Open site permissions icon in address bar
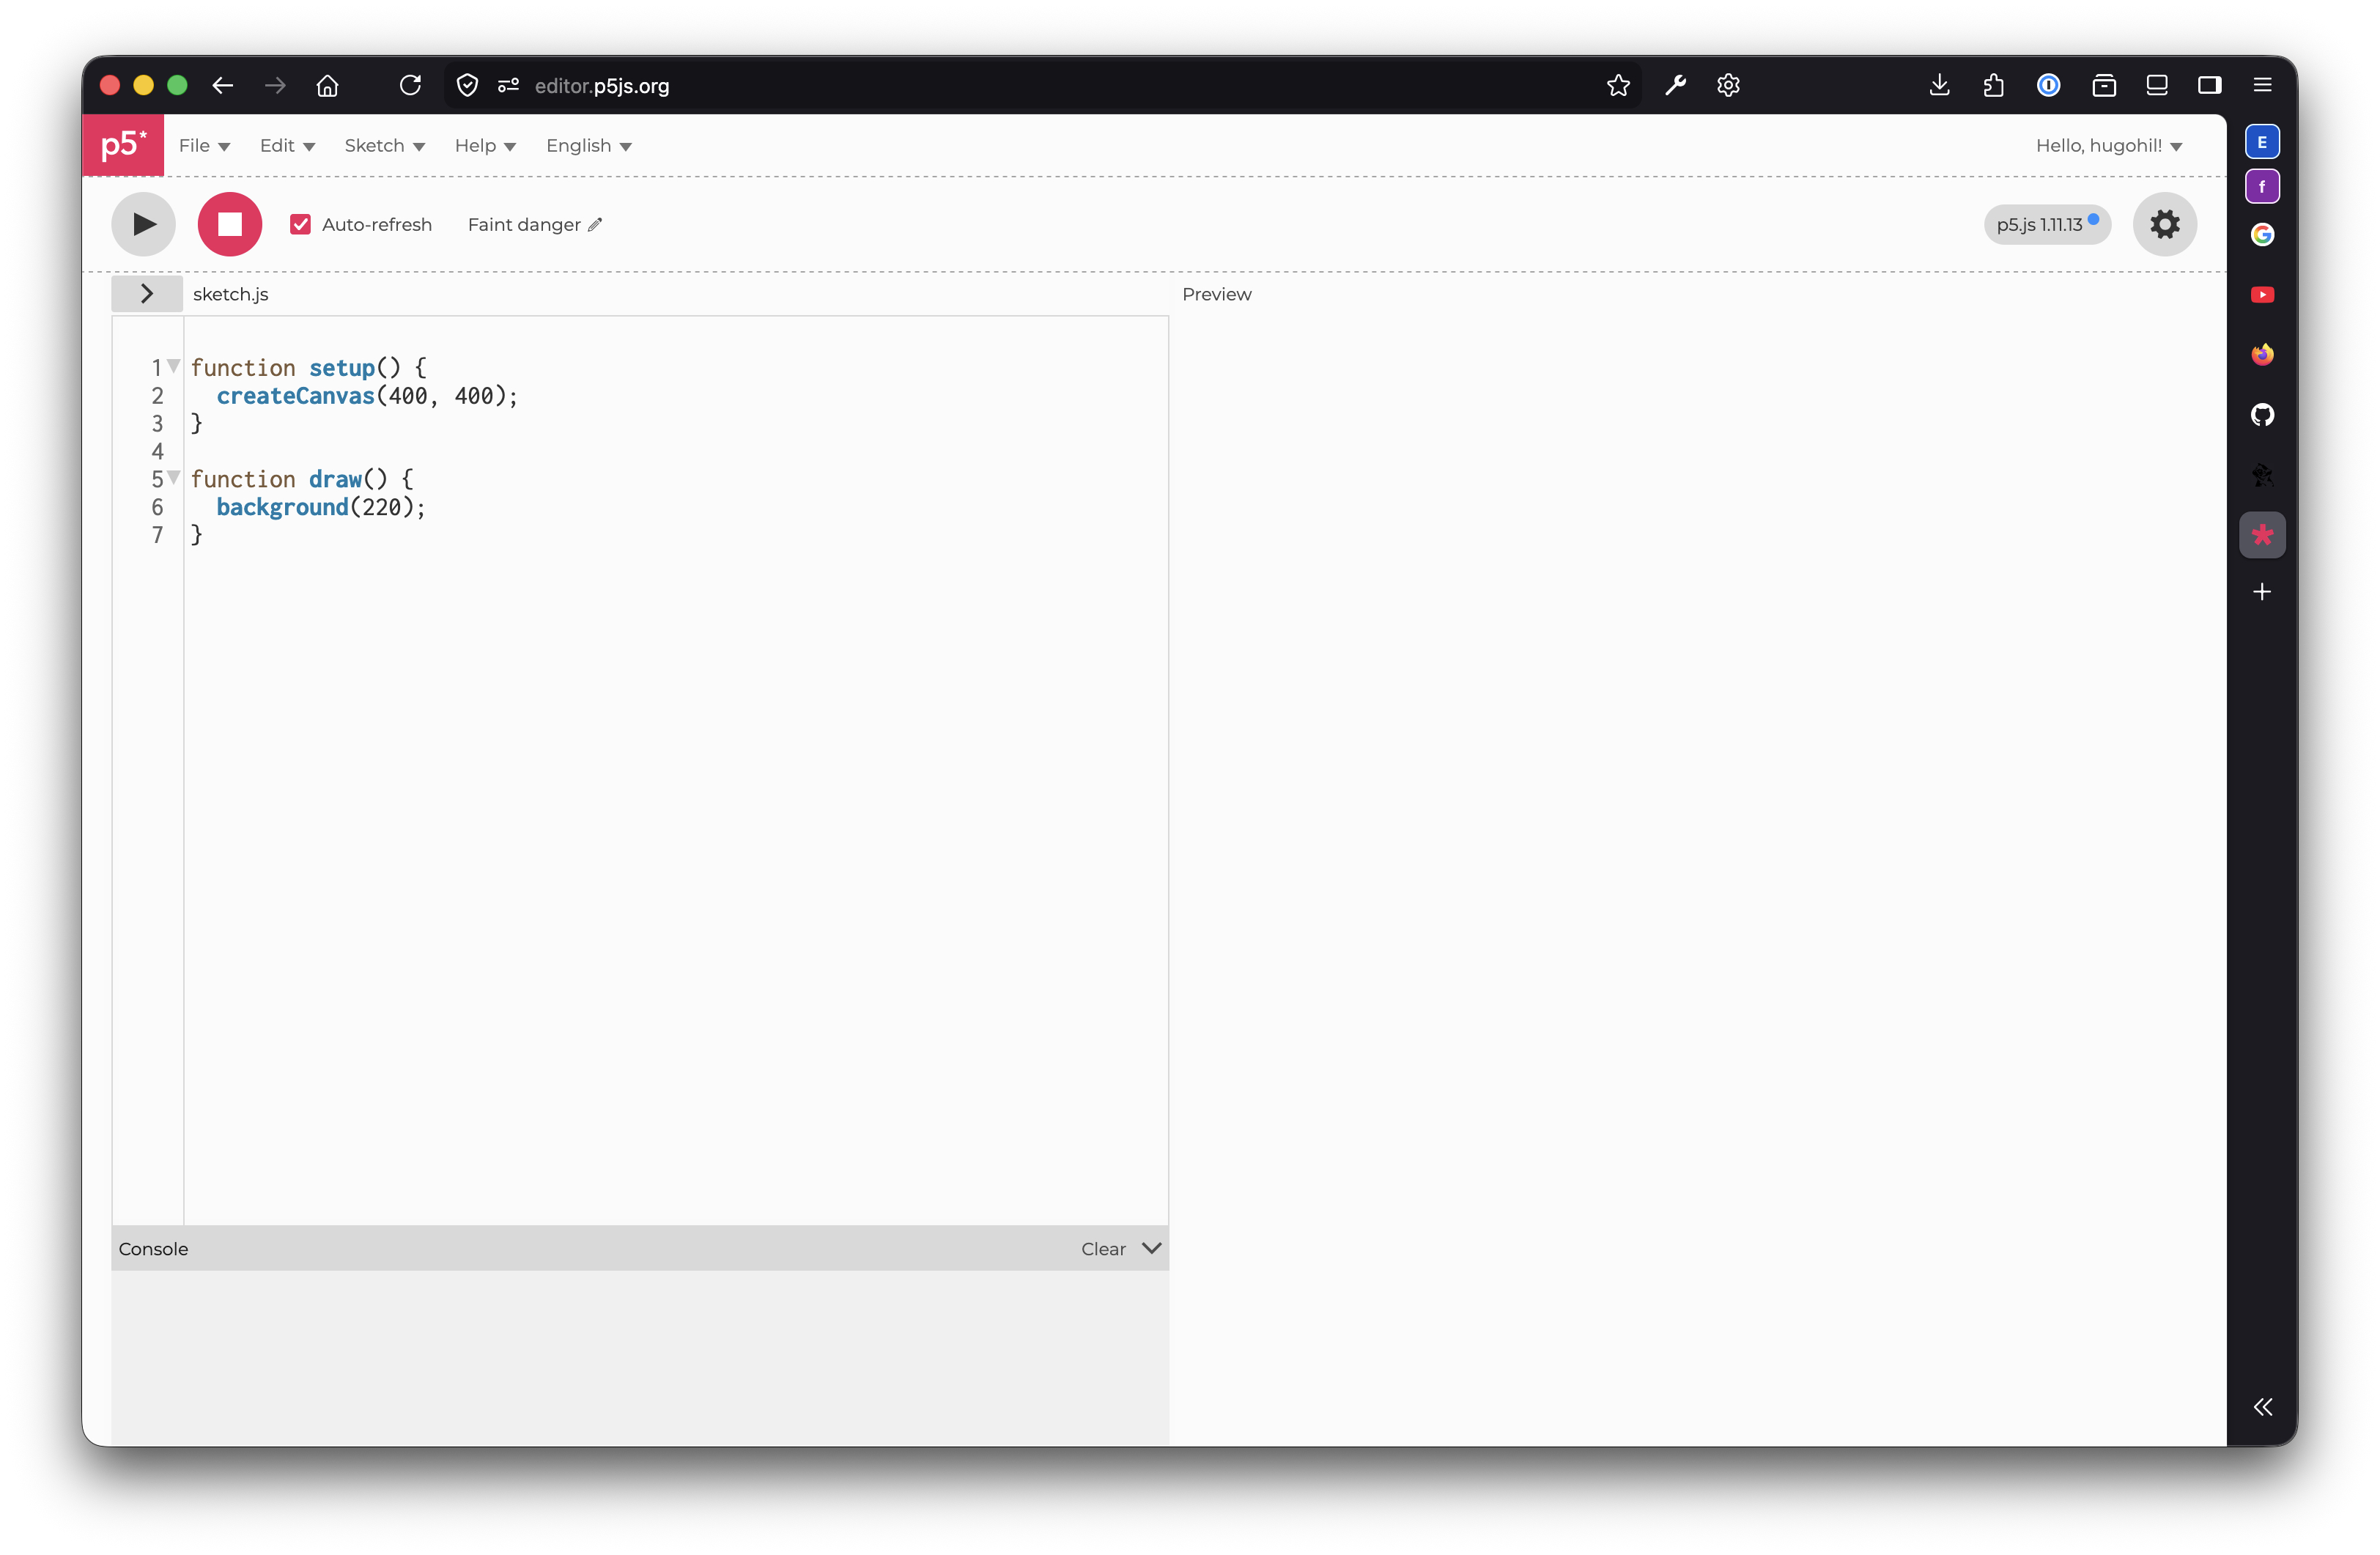2380x1555 pixels. tap(508, 85)
